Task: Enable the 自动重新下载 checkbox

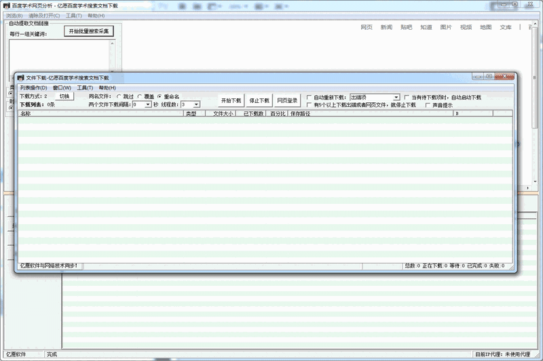Action: (x=310, y=98)
